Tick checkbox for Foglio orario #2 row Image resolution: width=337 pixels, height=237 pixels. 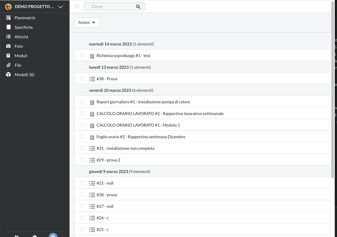[x=83, y=137]
